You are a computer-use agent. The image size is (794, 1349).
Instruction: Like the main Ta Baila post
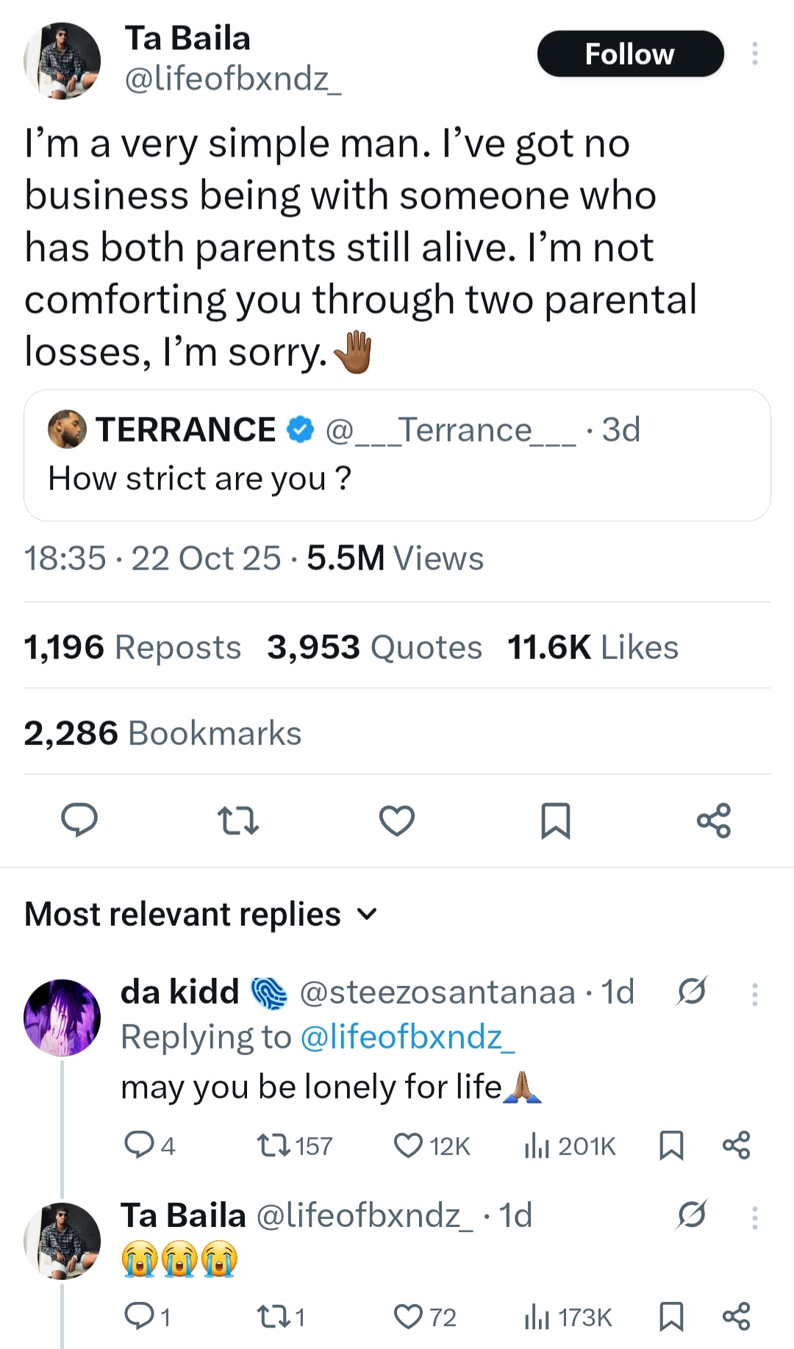[397, 821]
